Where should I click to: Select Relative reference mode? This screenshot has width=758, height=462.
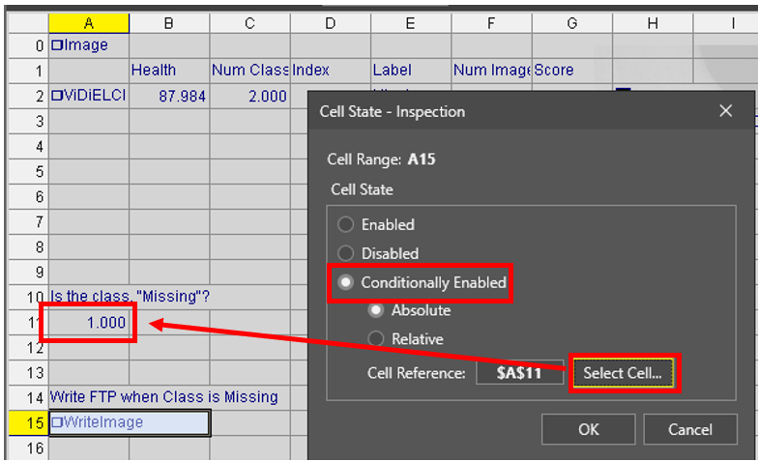click(x=375, y=339)
